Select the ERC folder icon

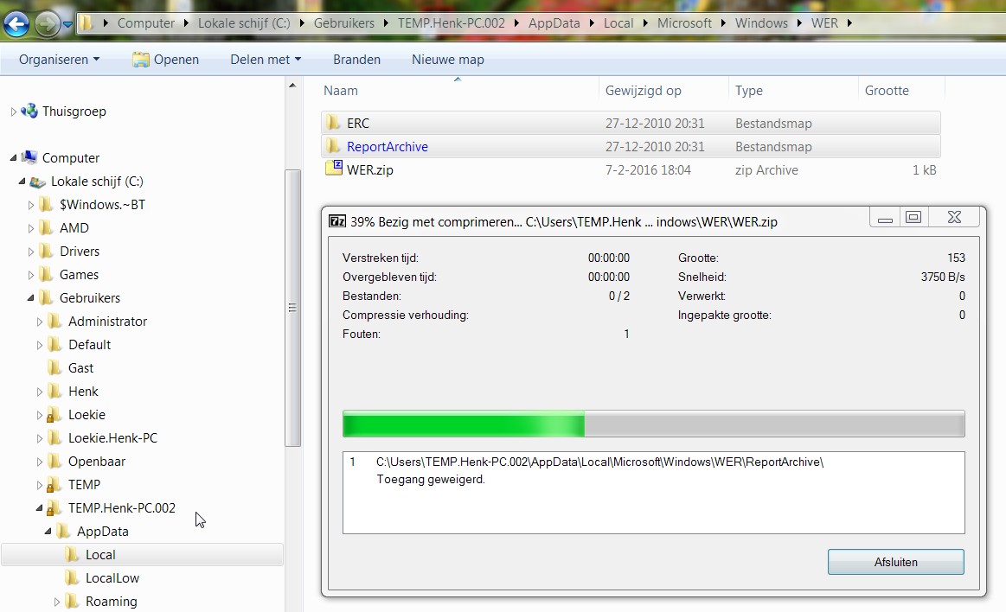tap(333, 123)
